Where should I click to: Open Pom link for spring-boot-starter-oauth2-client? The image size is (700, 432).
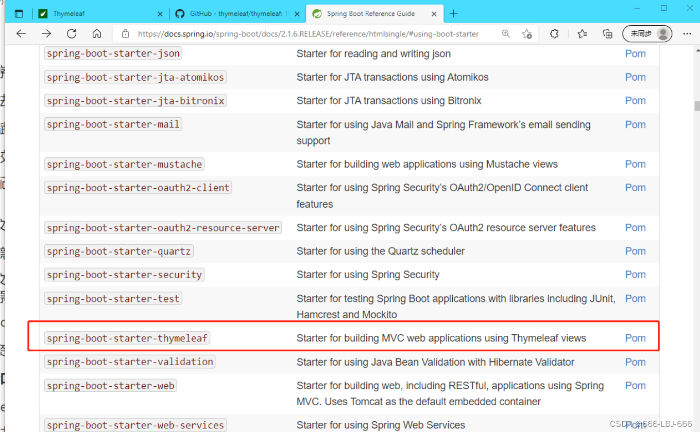coord(635,188)
